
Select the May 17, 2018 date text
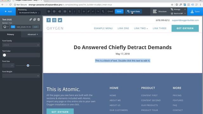(123, 54)
